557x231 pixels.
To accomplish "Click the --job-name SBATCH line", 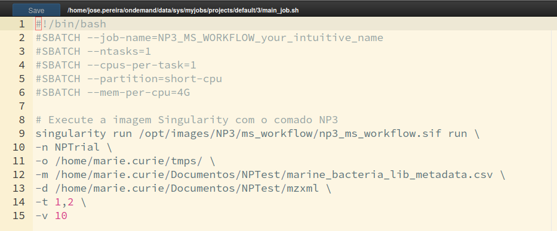I will tap(210, 38).
